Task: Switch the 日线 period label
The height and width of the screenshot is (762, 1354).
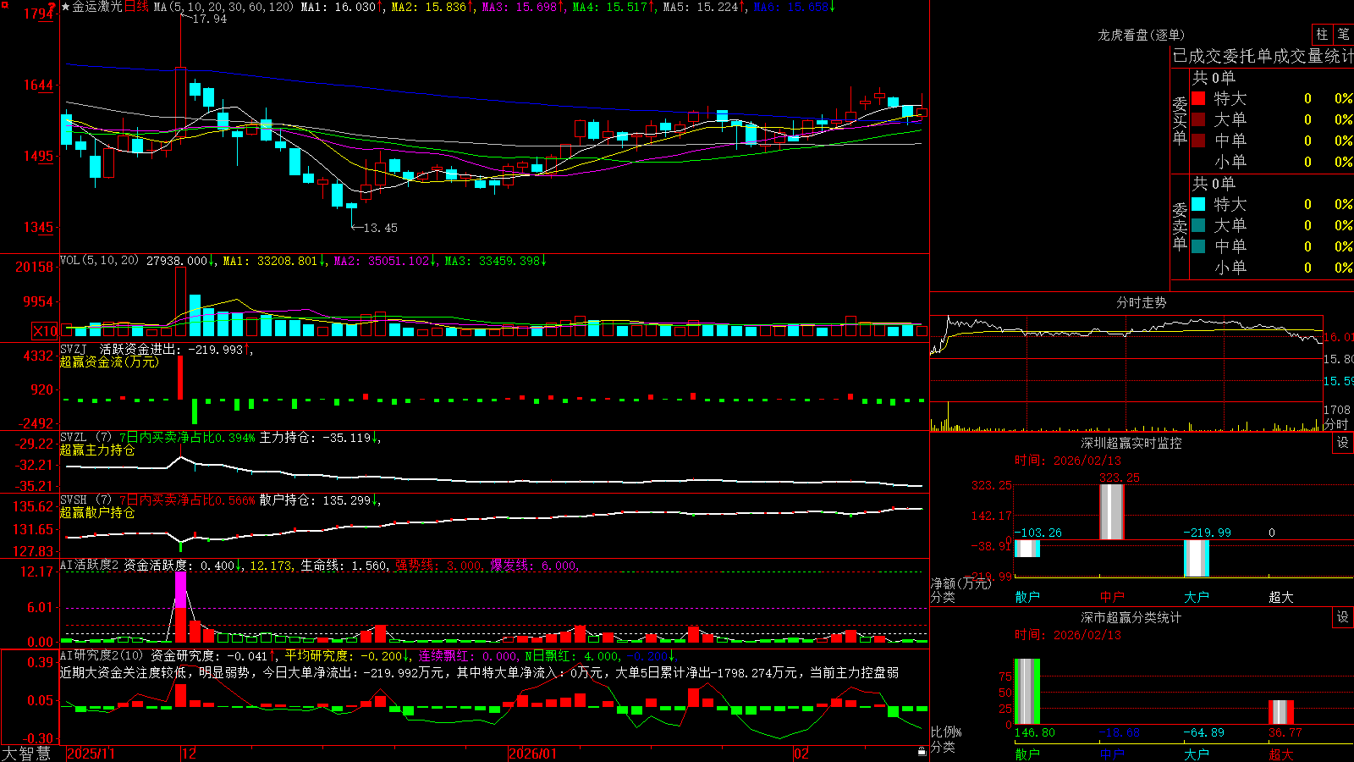Action: tap(136, 7)
